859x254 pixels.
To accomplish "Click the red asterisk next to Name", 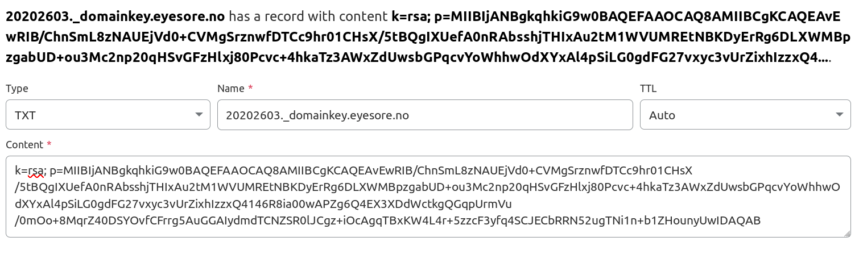I will click(x=251, y=88).
